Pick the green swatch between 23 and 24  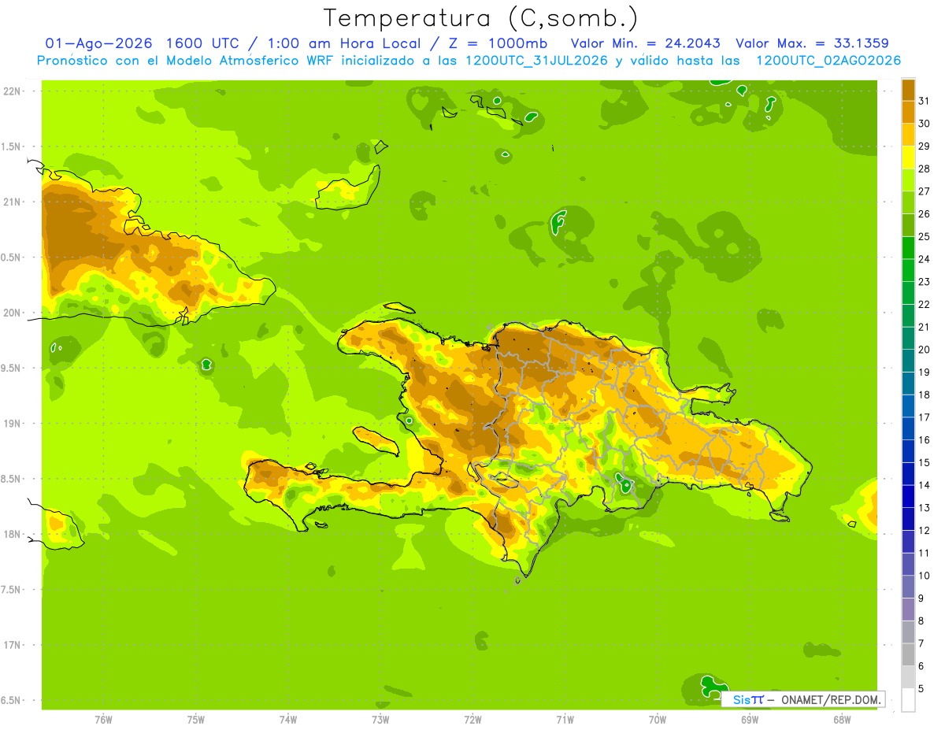(908, 270)
